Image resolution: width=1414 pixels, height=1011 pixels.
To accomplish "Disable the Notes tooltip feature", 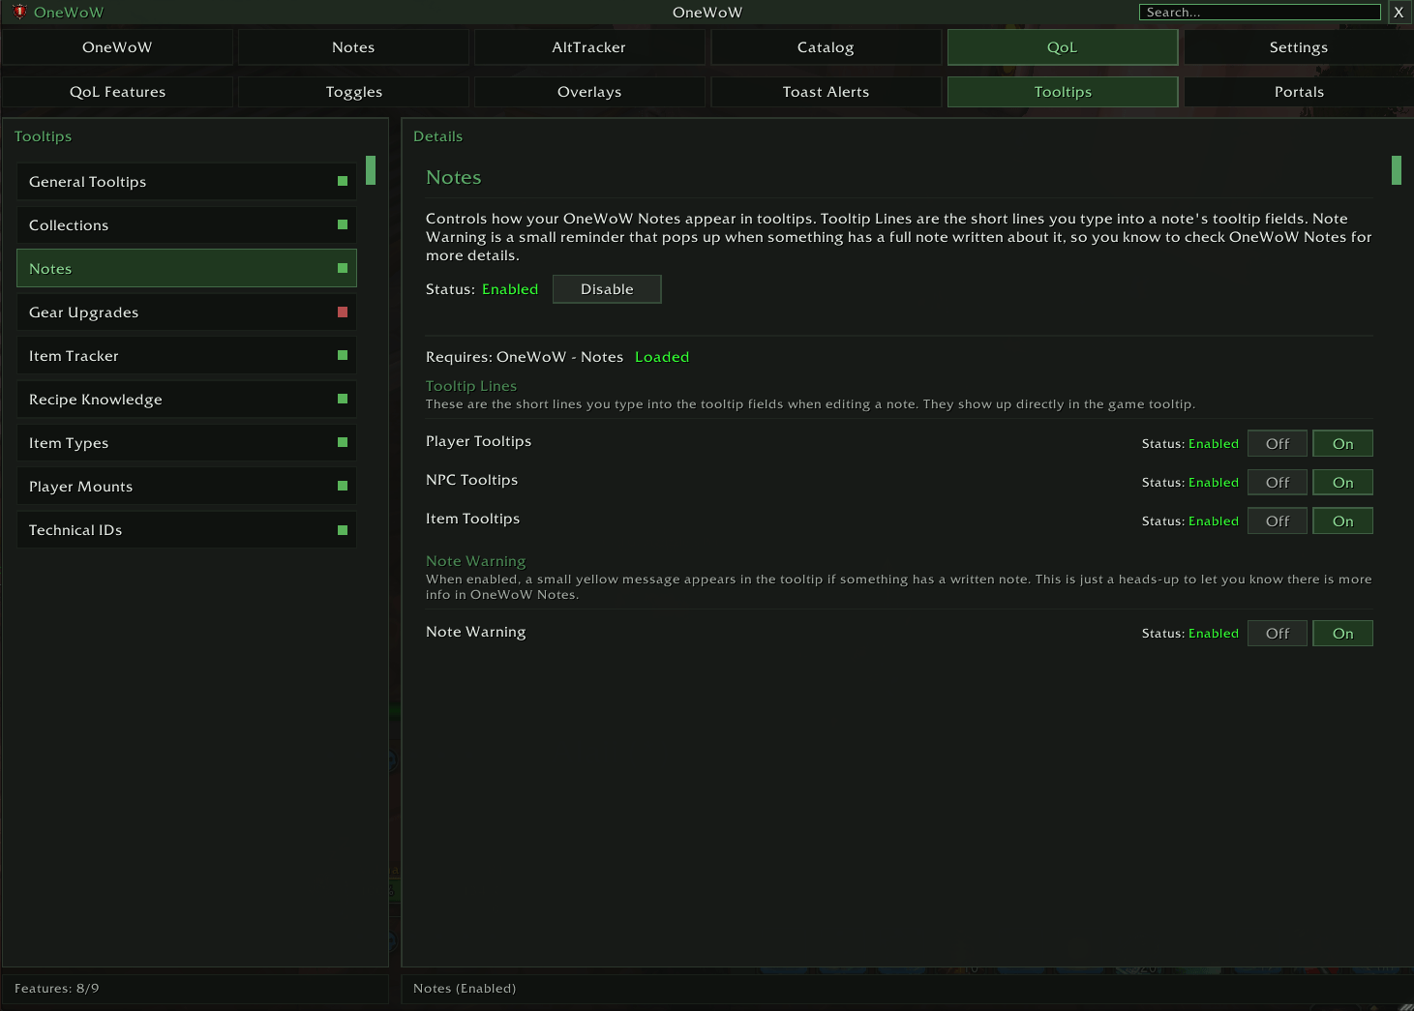I will coord(607,288).
